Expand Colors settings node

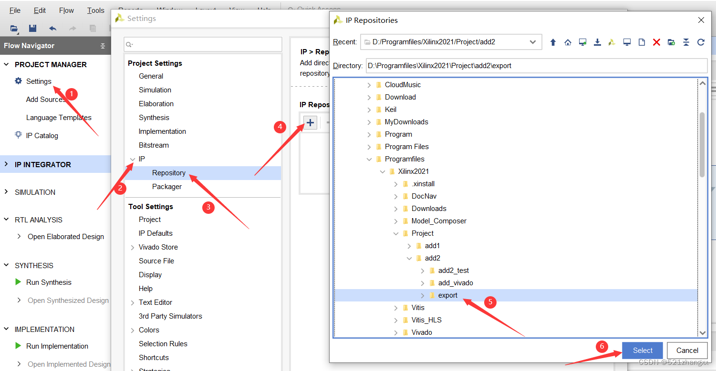133,331
